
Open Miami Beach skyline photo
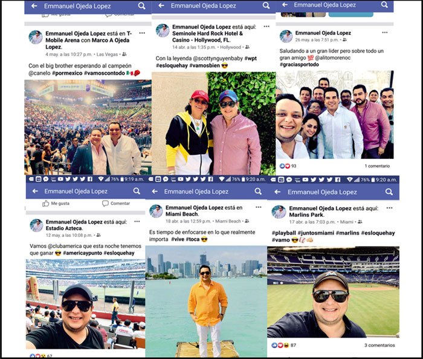point(206,301)
